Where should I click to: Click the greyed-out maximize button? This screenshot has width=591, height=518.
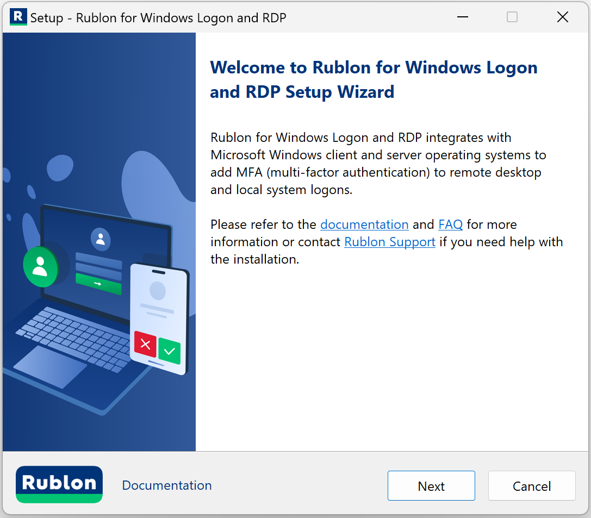512,17
